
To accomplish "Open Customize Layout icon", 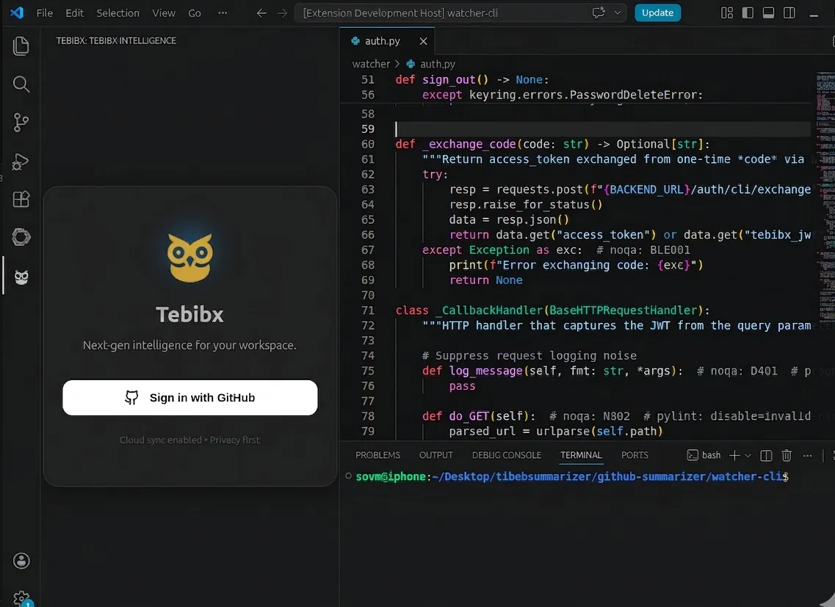I will pos(727,12).
